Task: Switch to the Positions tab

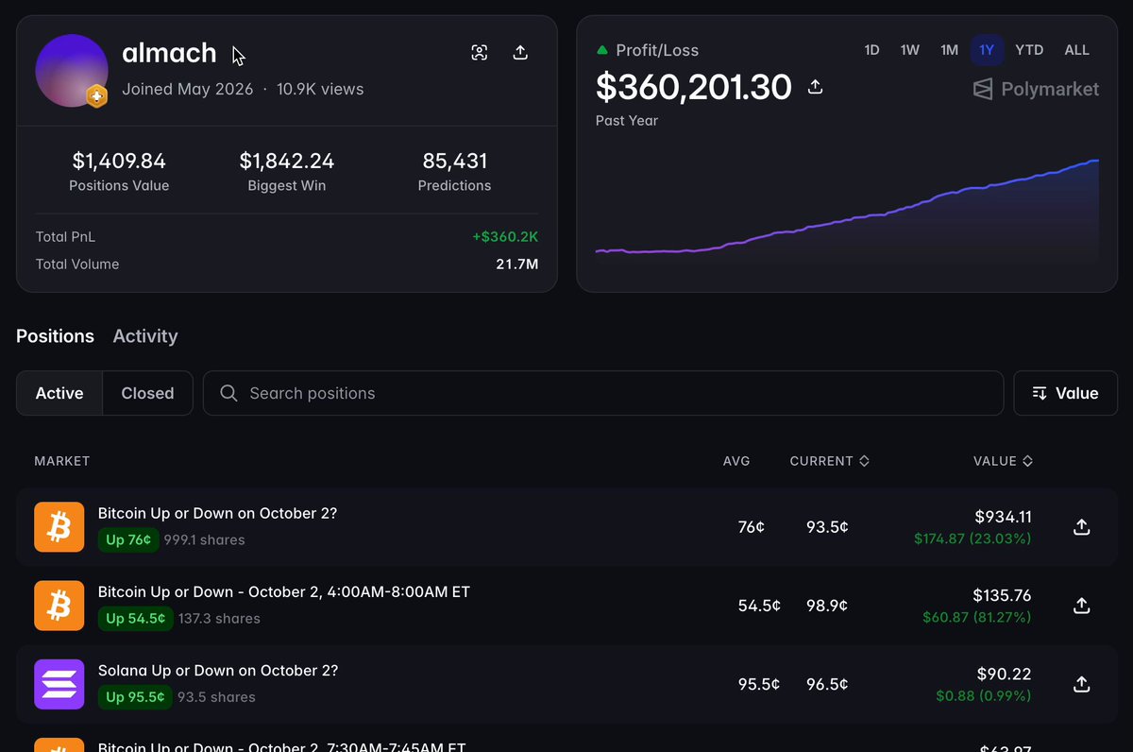Action: coord(56,336)
